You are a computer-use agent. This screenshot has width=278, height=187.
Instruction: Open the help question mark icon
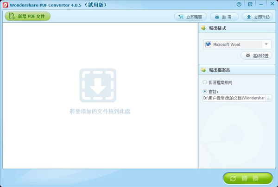click(239, 5)
